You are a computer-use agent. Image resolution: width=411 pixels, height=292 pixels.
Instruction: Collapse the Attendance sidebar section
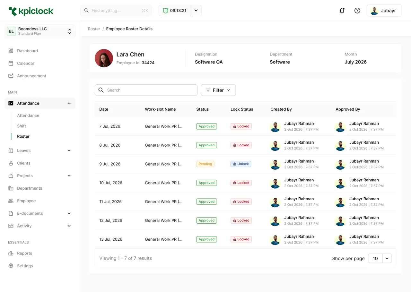click(69, 103)
